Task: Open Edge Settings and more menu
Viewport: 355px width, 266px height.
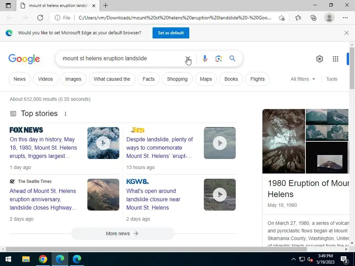Action: click(x=345, y=18)
